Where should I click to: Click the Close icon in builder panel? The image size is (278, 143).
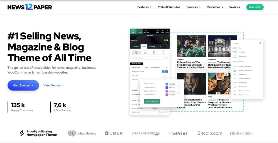tap(167, 31)
